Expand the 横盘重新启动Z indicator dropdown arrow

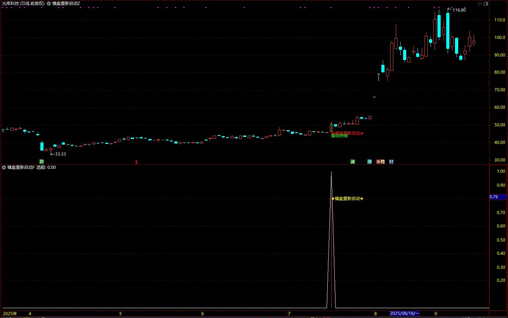pos(49,4)
